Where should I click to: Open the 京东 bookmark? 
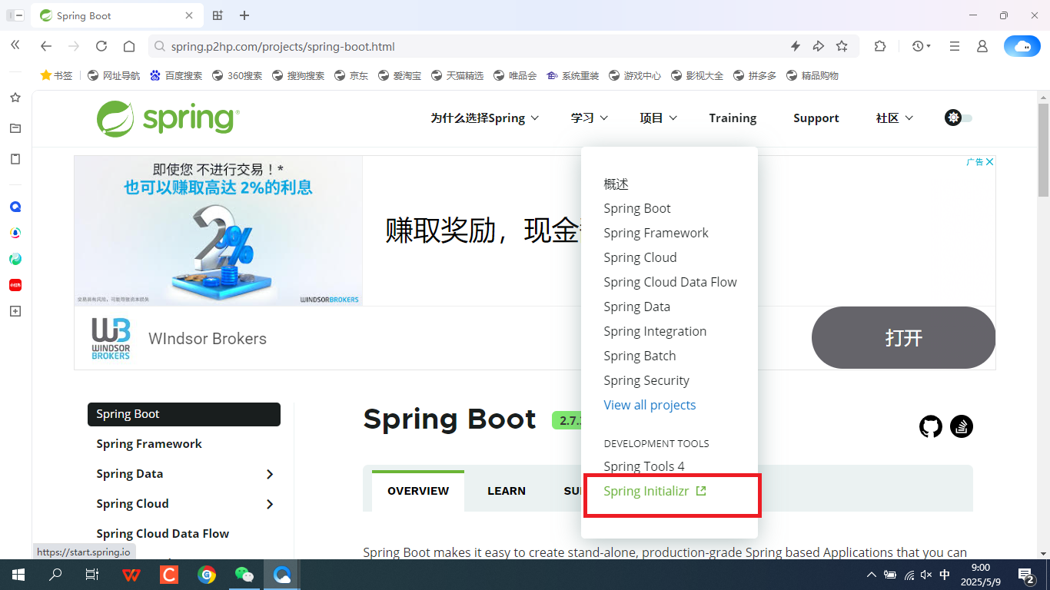tap(351, 75)
